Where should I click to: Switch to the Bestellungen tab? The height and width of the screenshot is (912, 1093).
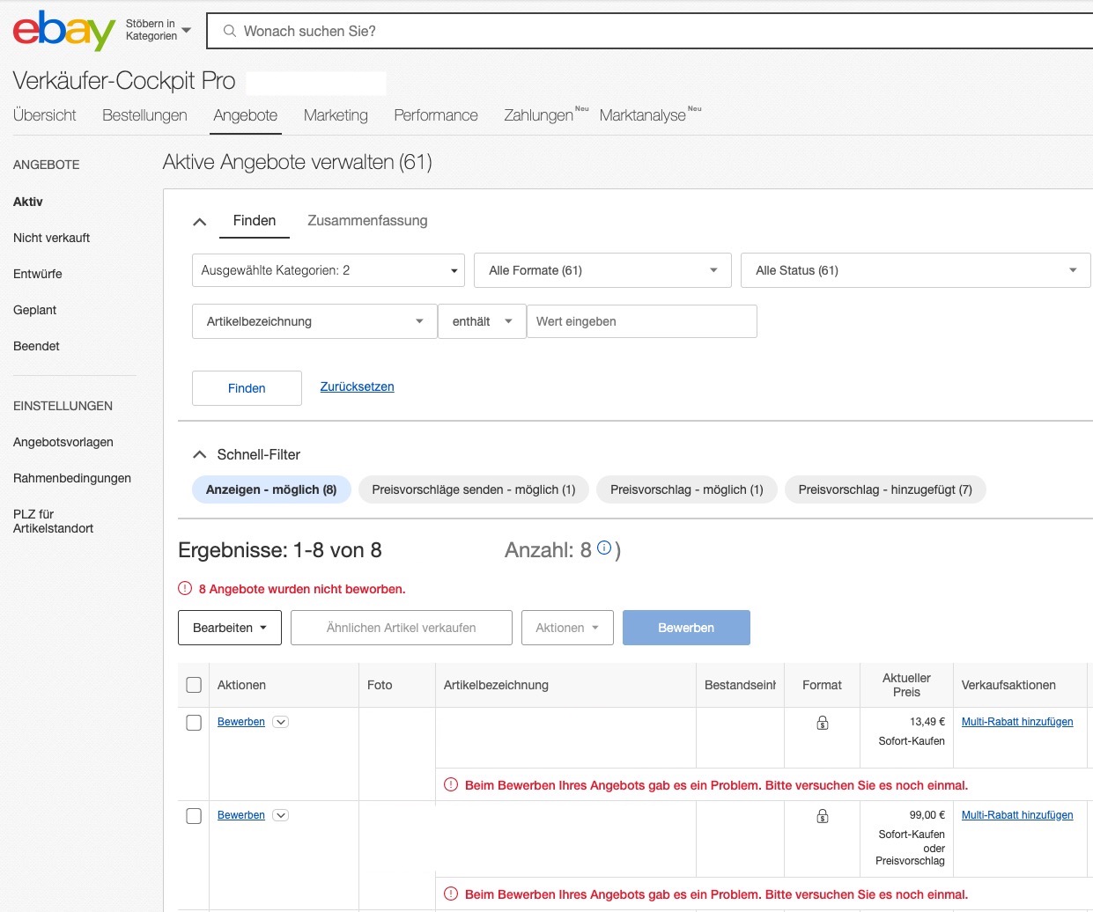tap(144, 115)
